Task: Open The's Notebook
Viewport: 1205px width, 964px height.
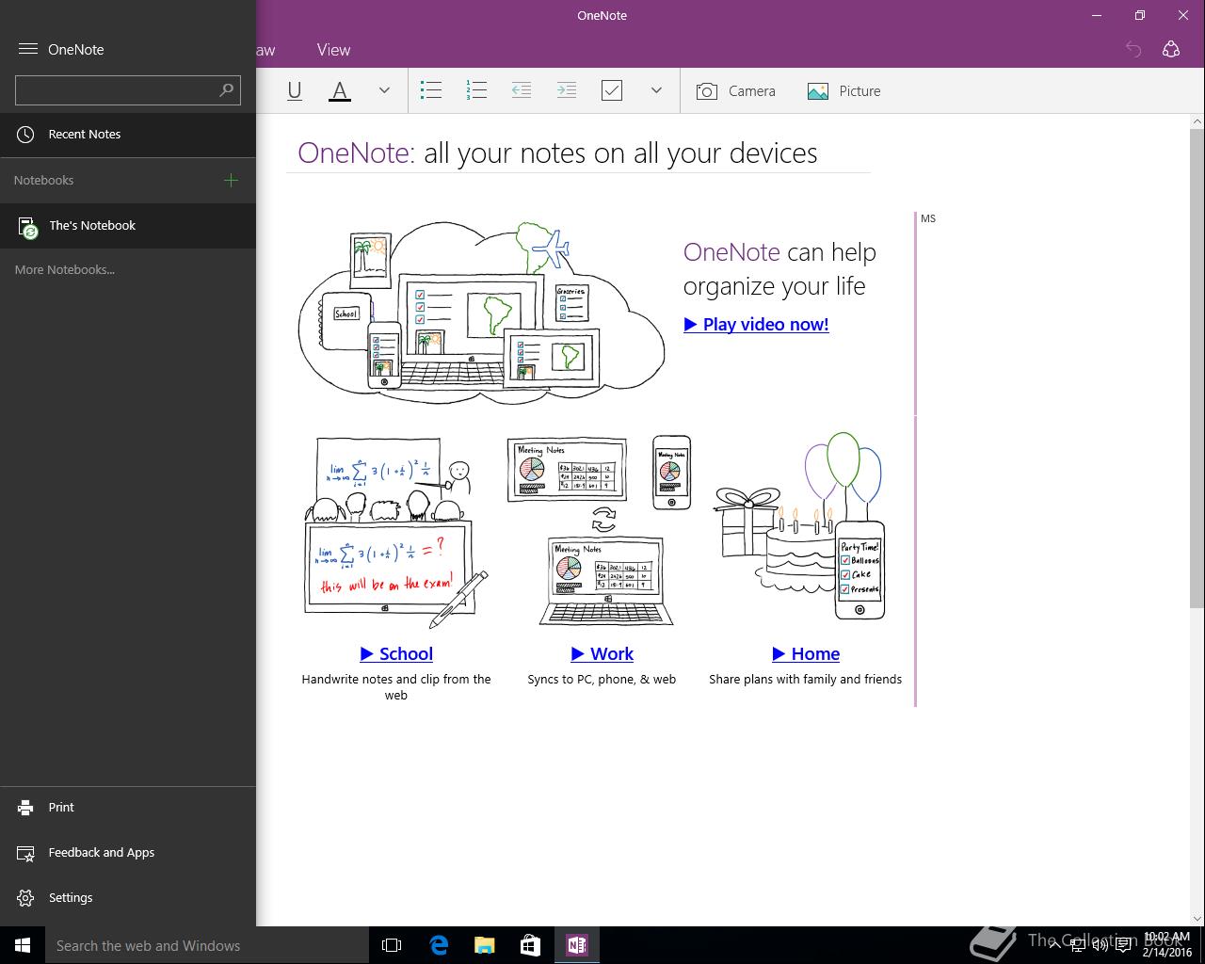Action: [x=128, y=226]
